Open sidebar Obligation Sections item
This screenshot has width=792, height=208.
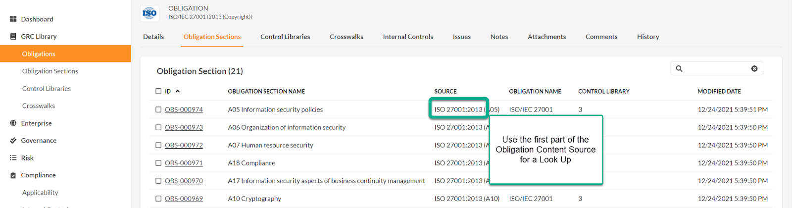pos(50,71)
